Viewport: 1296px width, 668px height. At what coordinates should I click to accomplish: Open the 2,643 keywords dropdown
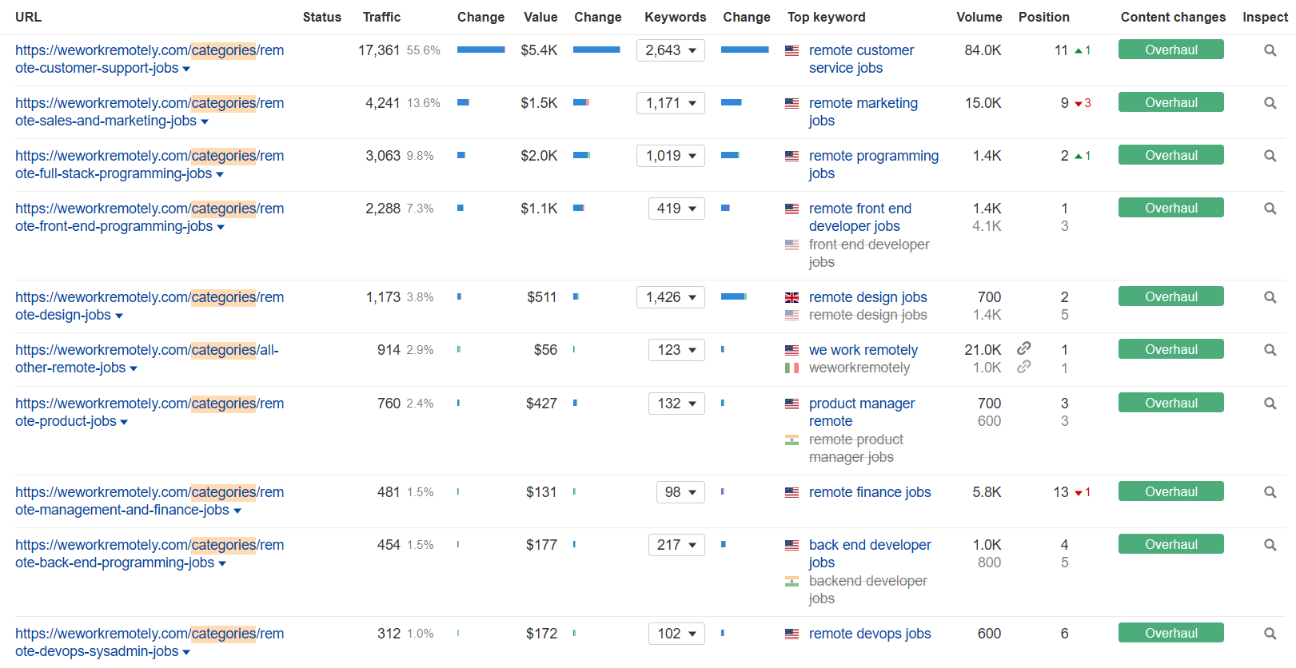coord(671,50)
